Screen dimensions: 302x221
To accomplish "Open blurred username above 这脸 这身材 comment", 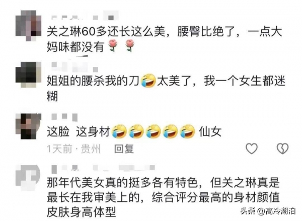I will [x=64, y=117].
